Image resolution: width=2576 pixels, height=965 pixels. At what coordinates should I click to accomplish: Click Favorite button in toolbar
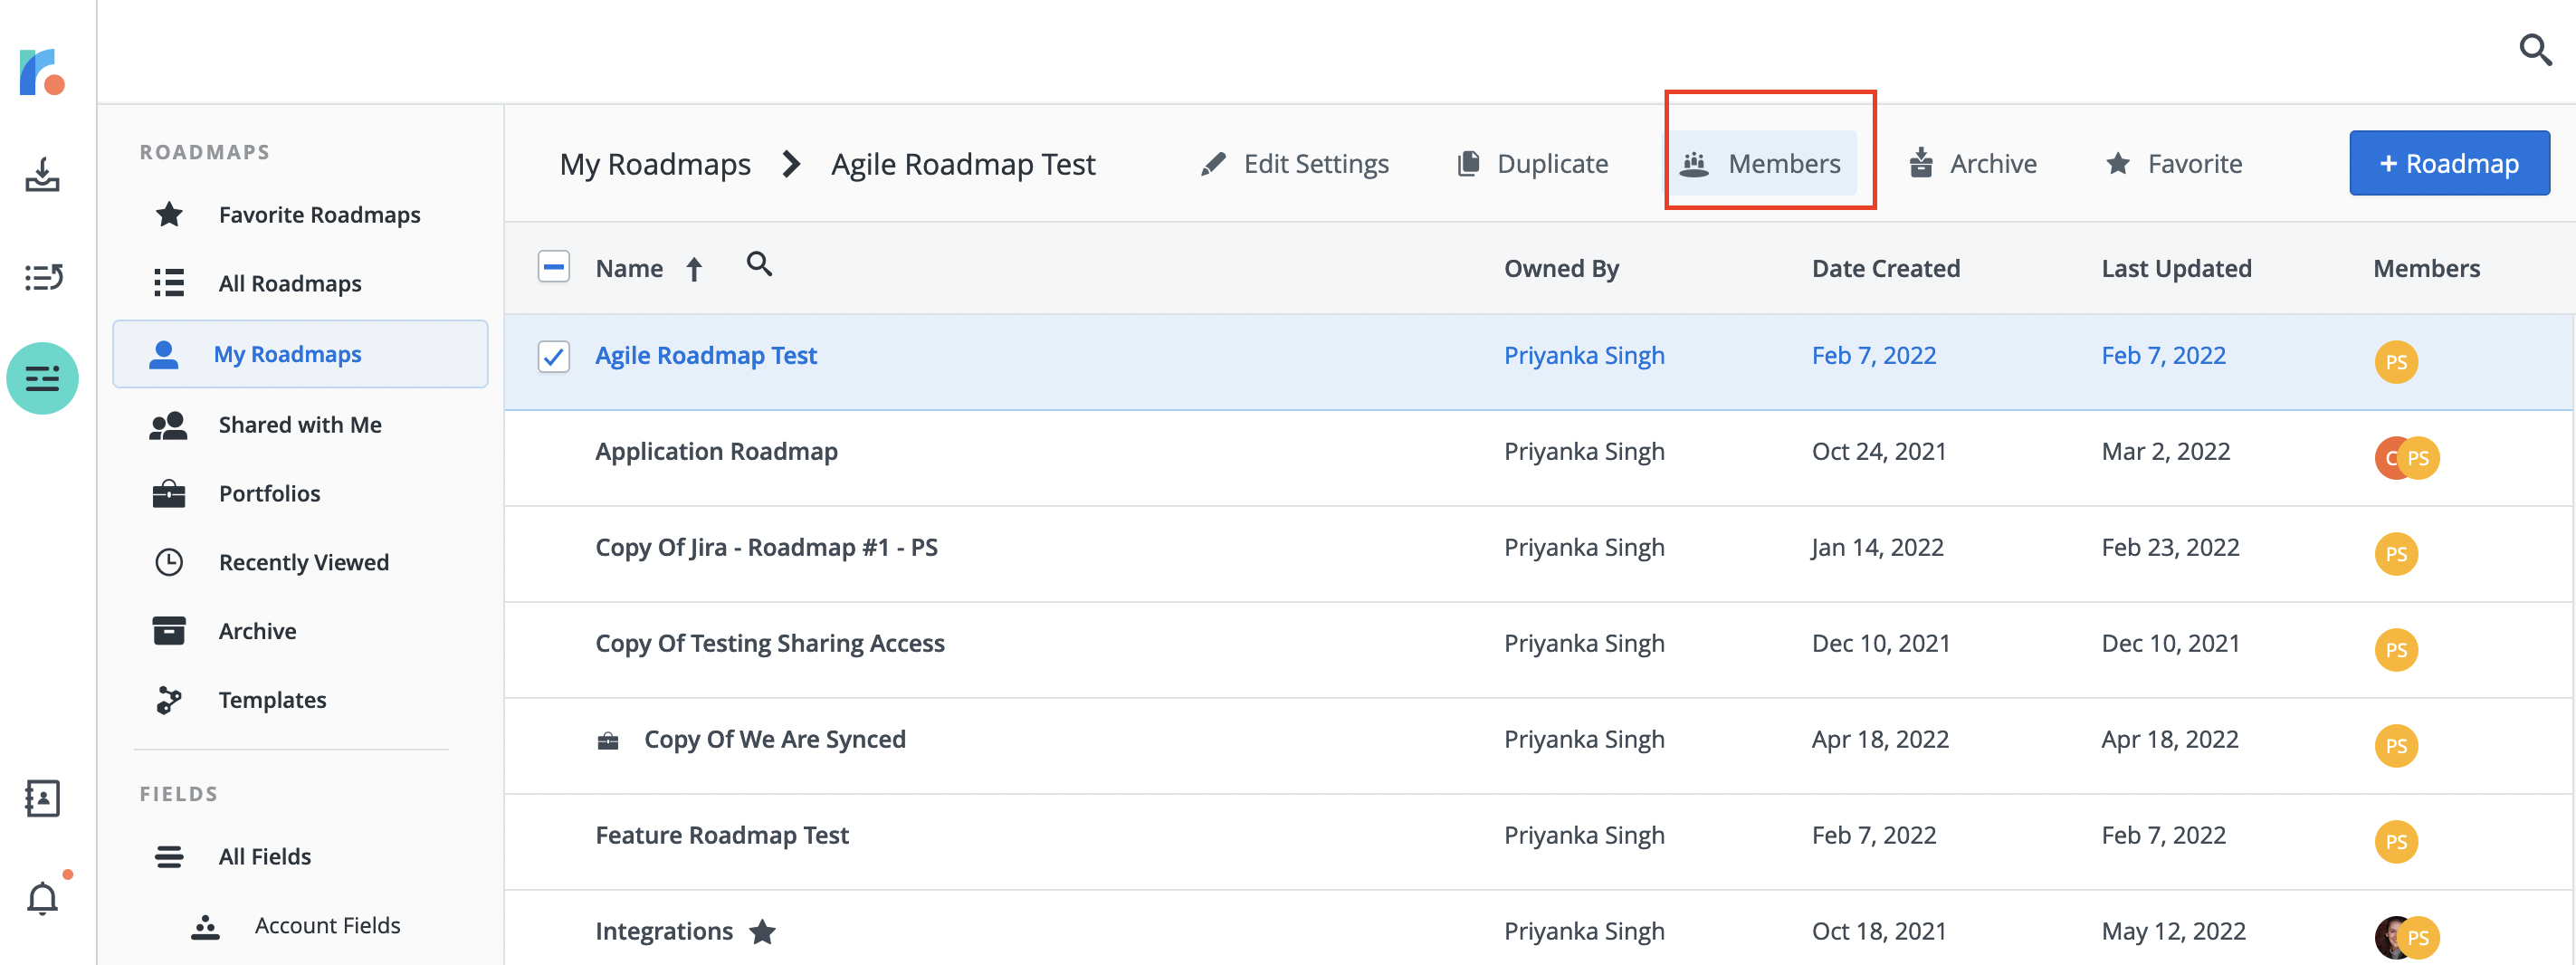tap(2174, 163)
